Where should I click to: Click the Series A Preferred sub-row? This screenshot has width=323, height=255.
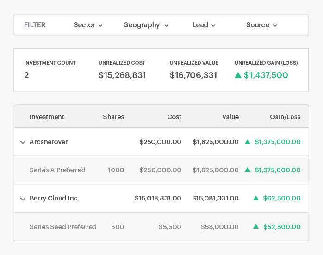point(57,170)
